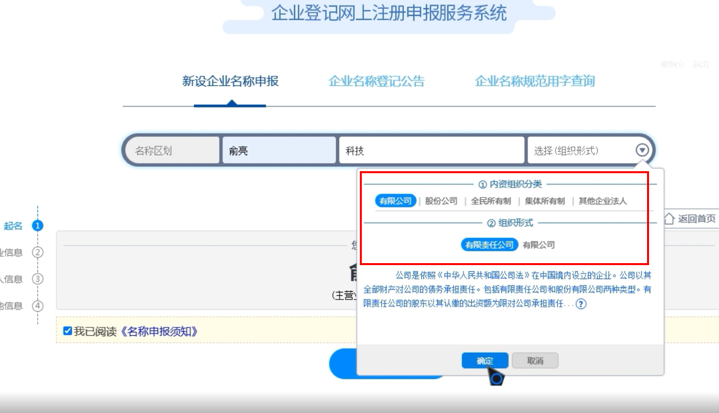This screenshot has width=719, height=413.
Task: Click the step 2 circle for 企业信息
Action: 37,252
